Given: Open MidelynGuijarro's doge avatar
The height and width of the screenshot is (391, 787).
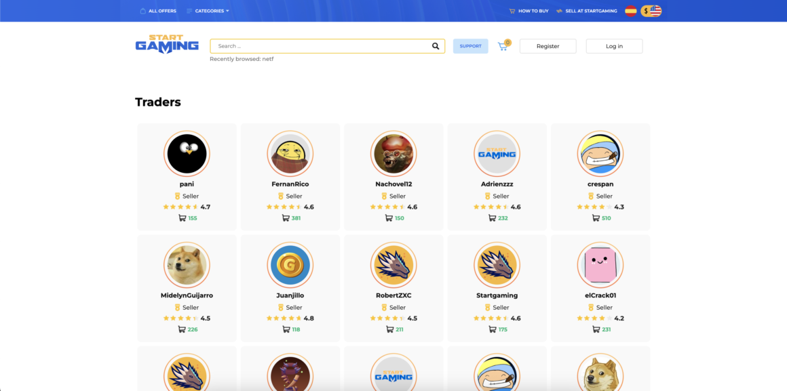Looking at the screenshot, I should click(187, 265).
